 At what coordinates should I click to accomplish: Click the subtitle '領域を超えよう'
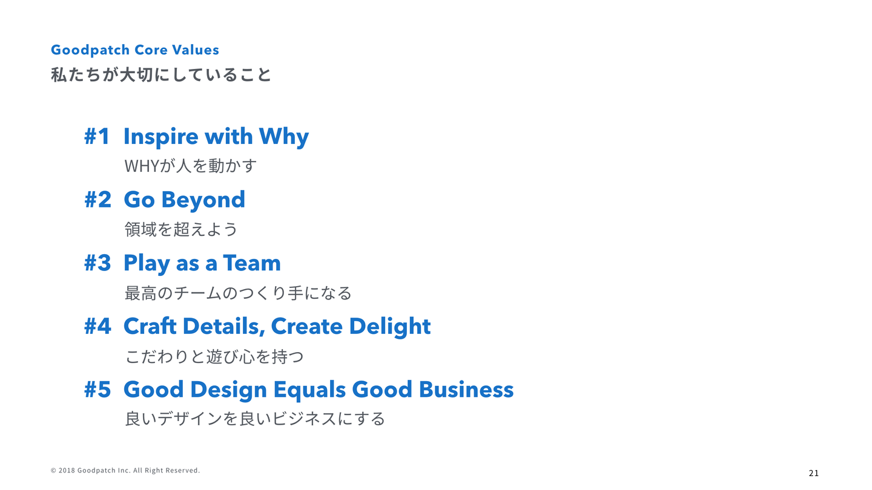coord(180,229)
